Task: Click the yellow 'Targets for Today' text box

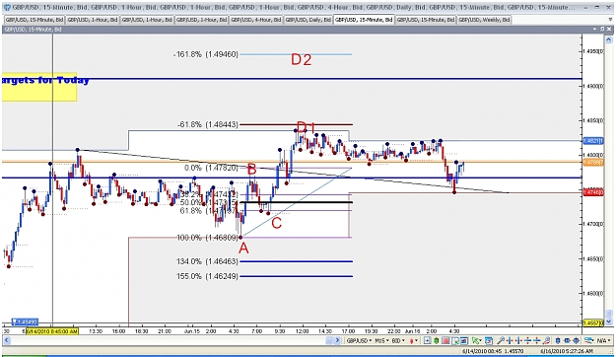Action: [x=39, y=87]
